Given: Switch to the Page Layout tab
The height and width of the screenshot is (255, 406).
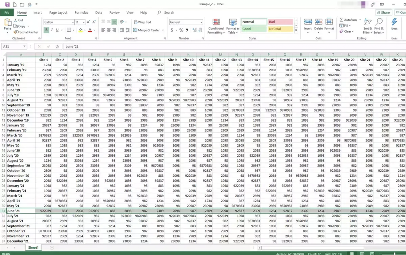Looking at the screenshot, I should click(x=58, y=13).
